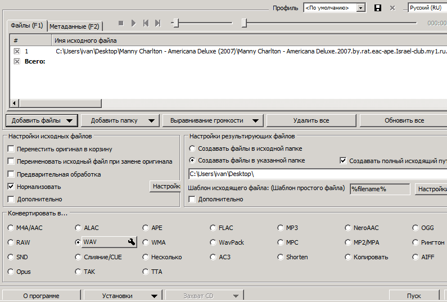
Task: Enable Переместить оригинал в корзину checkbox
Action: click(11, 149)
